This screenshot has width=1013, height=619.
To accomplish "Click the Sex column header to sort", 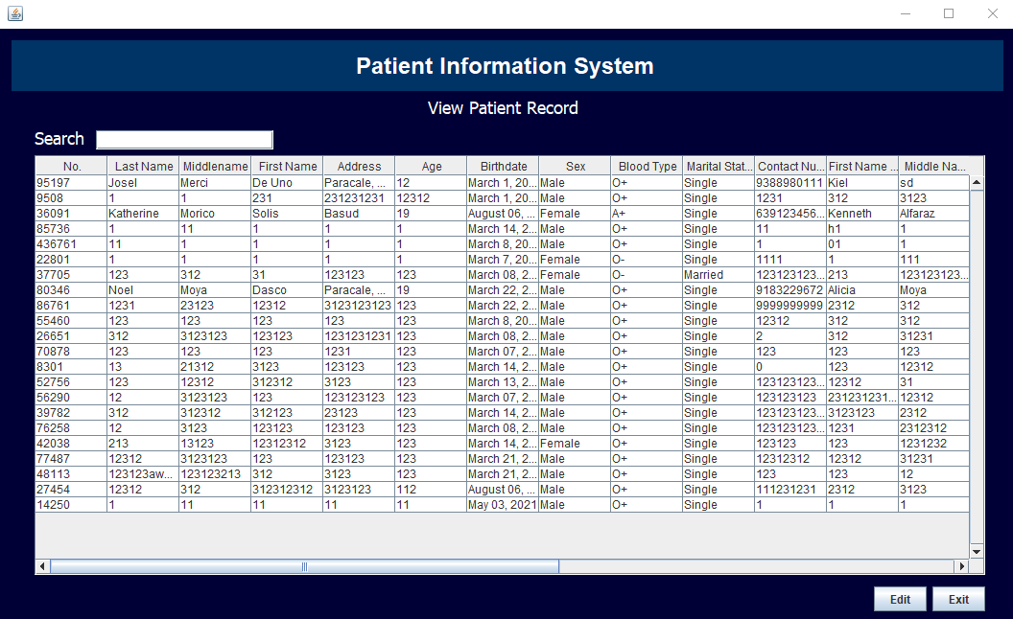I will [x=573, y=165].
